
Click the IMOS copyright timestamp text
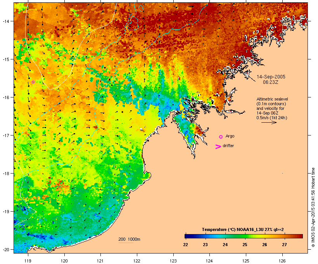coord(313,207)
